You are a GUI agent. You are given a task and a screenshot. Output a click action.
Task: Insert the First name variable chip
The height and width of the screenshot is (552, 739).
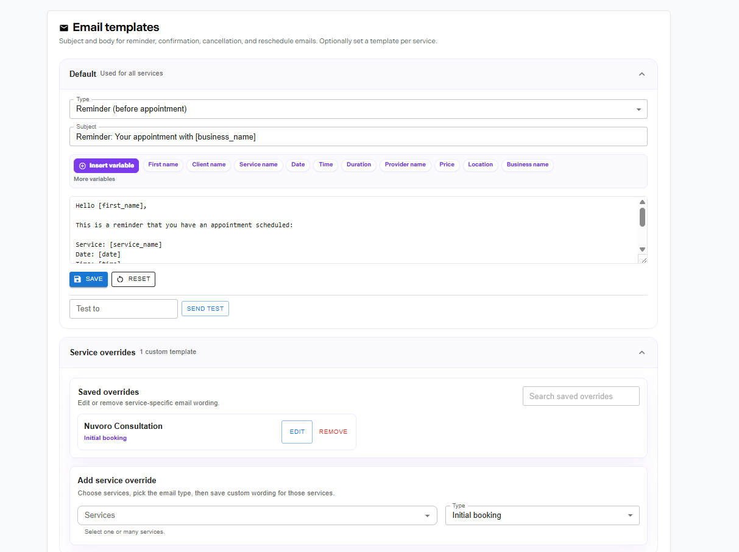[163, 165]
